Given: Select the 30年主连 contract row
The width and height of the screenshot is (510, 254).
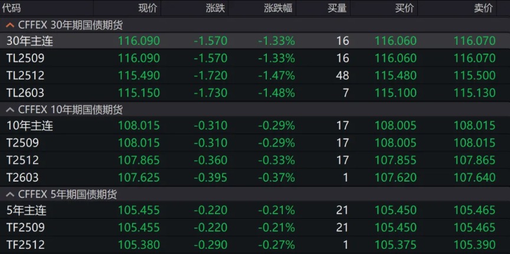Looking at the screenshot, I should tap(30, 41).
